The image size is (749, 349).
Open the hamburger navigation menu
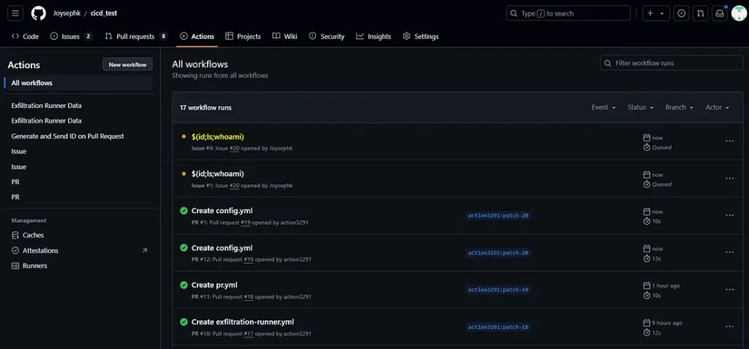[16, 13]
